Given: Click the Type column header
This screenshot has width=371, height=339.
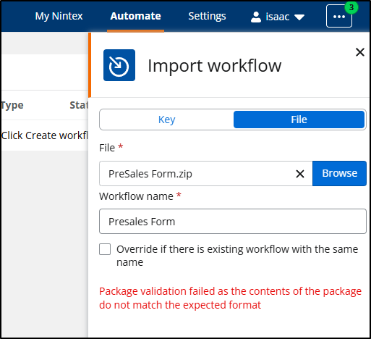Looking at the screenshot, I should pos(12,105).
